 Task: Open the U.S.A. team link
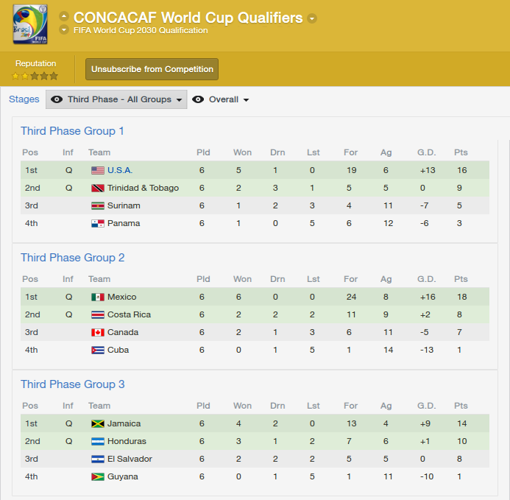pyautogui.click(x=120, y=170)
